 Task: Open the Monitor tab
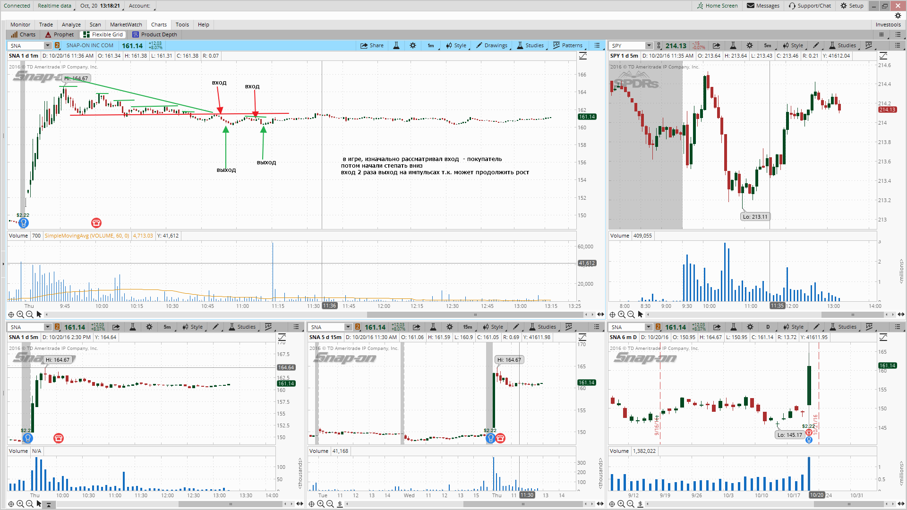coord(20,25)
